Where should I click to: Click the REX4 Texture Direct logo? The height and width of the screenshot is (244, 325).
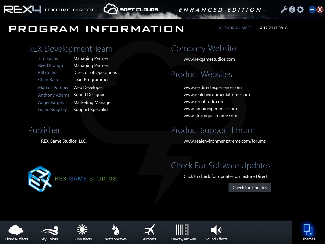(49, 10)
